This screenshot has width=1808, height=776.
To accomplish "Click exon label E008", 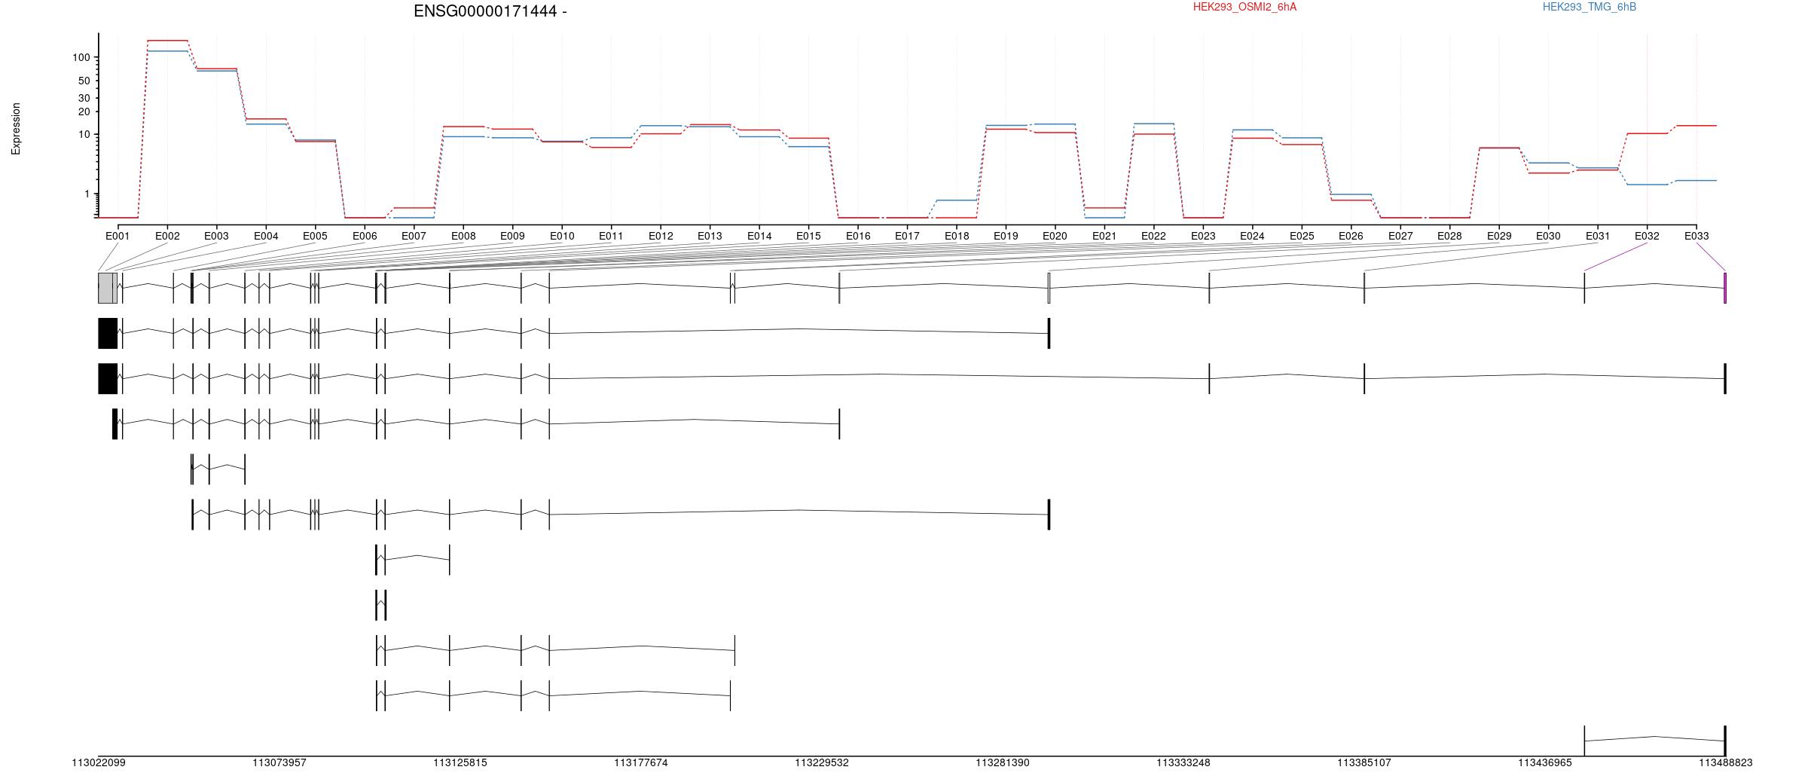I will (463, 236).
